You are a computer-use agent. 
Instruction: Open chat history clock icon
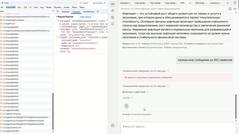(x=235, y=3)
